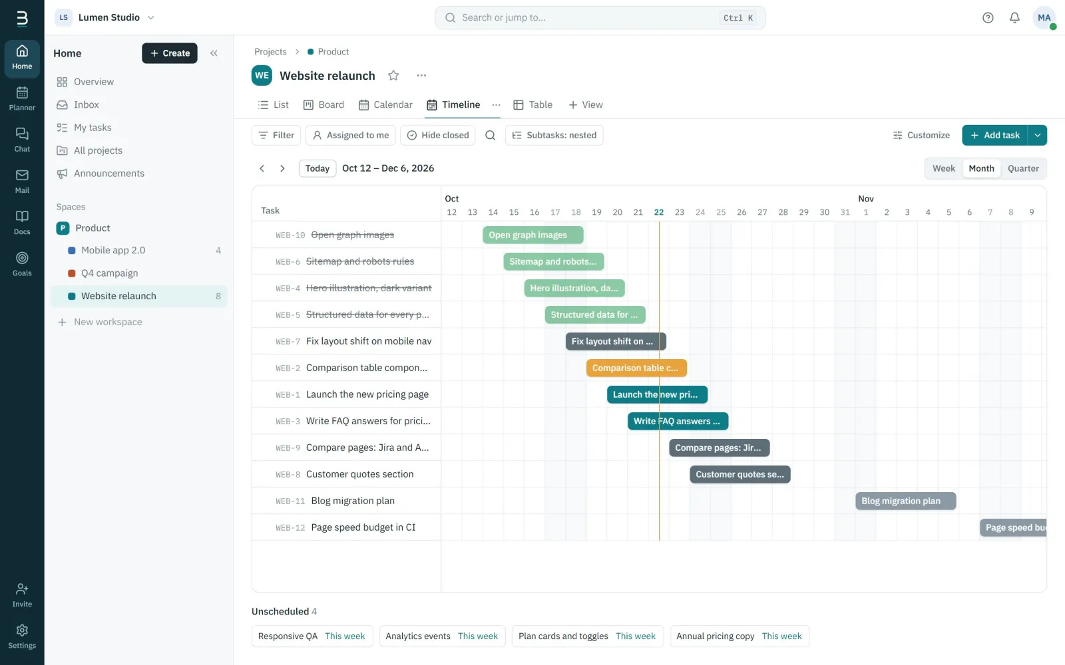Go to the next date range
Viewport: 1065px width, 665px height.
click(x=282, y=168)
